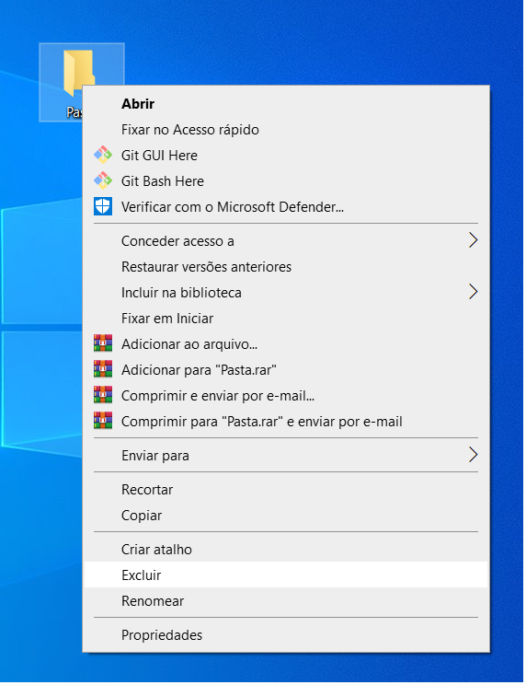
Task: Select Comprimir para "Pasta.rar" e enviar por e-mail
Action: pyautogui.click(x=286, y=421)
